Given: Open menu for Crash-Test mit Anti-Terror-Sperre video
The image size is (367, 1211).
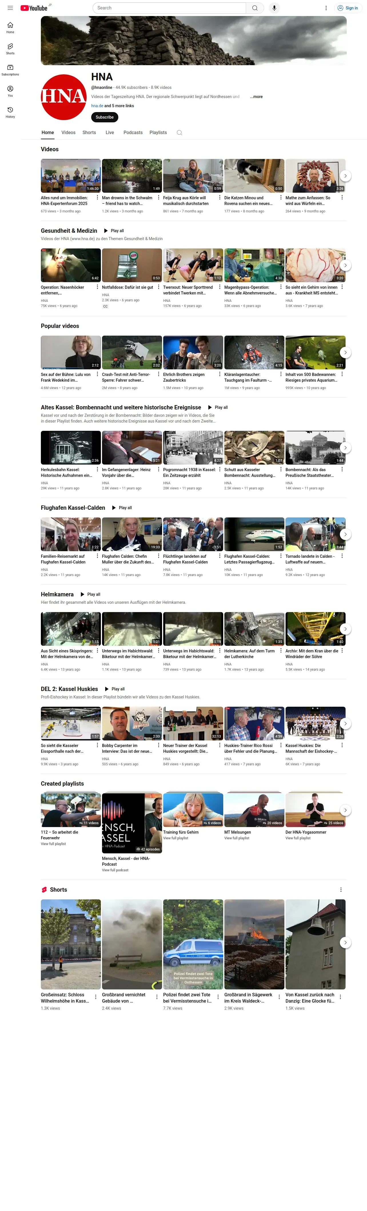Looking at the screenshot, I should (x=158, y=374).
